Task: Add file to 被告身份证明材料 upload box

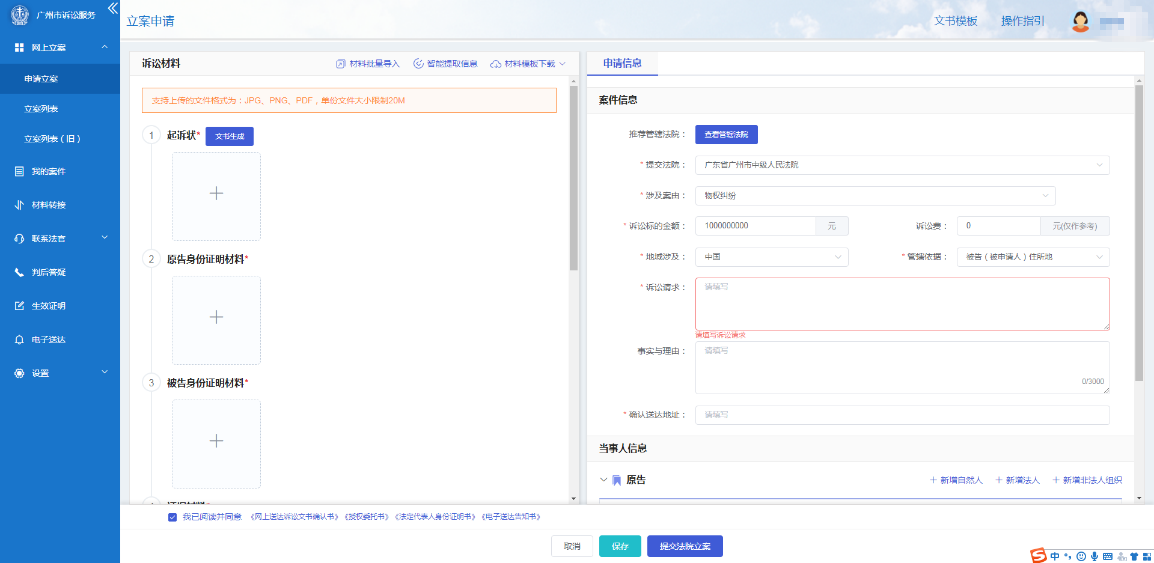Action: point(216,443)
